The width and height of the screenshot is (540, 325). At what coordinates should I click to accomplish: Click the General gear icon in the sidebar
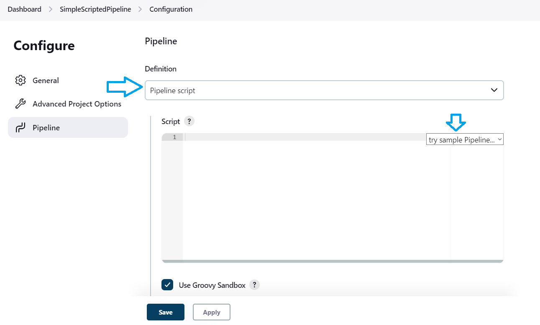point(20,80)
